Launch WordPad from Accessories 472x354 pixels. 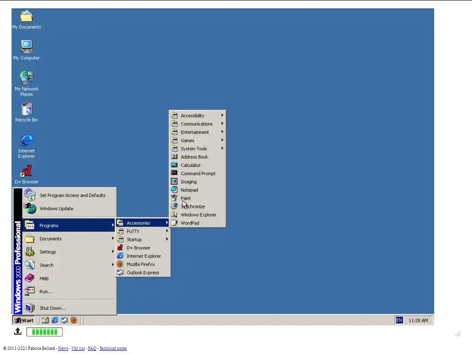click(197, 223)
